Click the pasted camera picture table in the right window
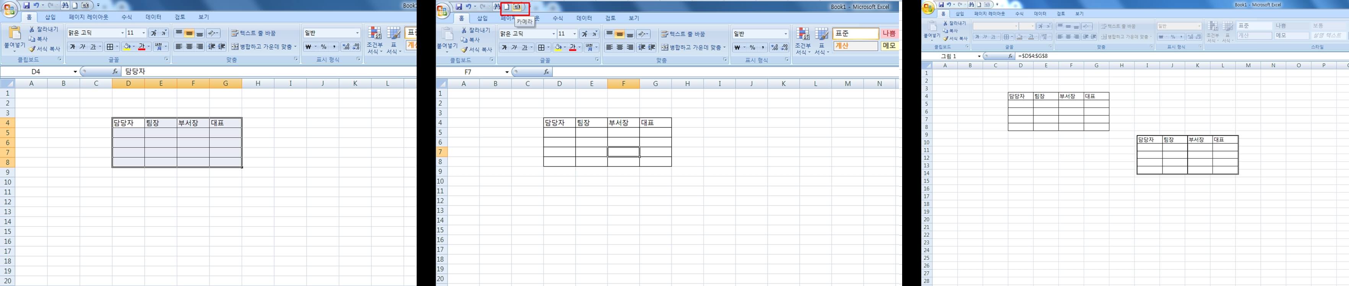 point(1187,155)
